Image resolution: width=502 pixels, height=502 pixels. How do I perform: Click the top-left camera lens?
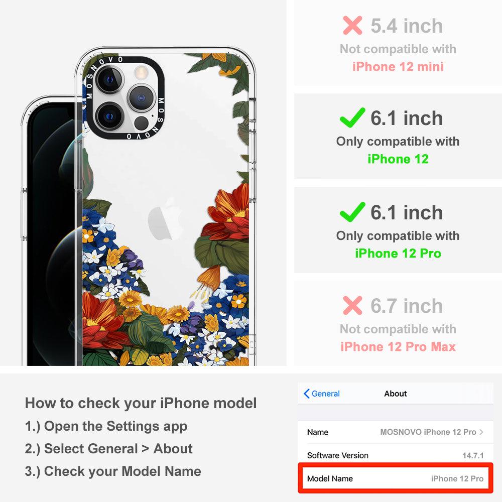coord(110,80)
